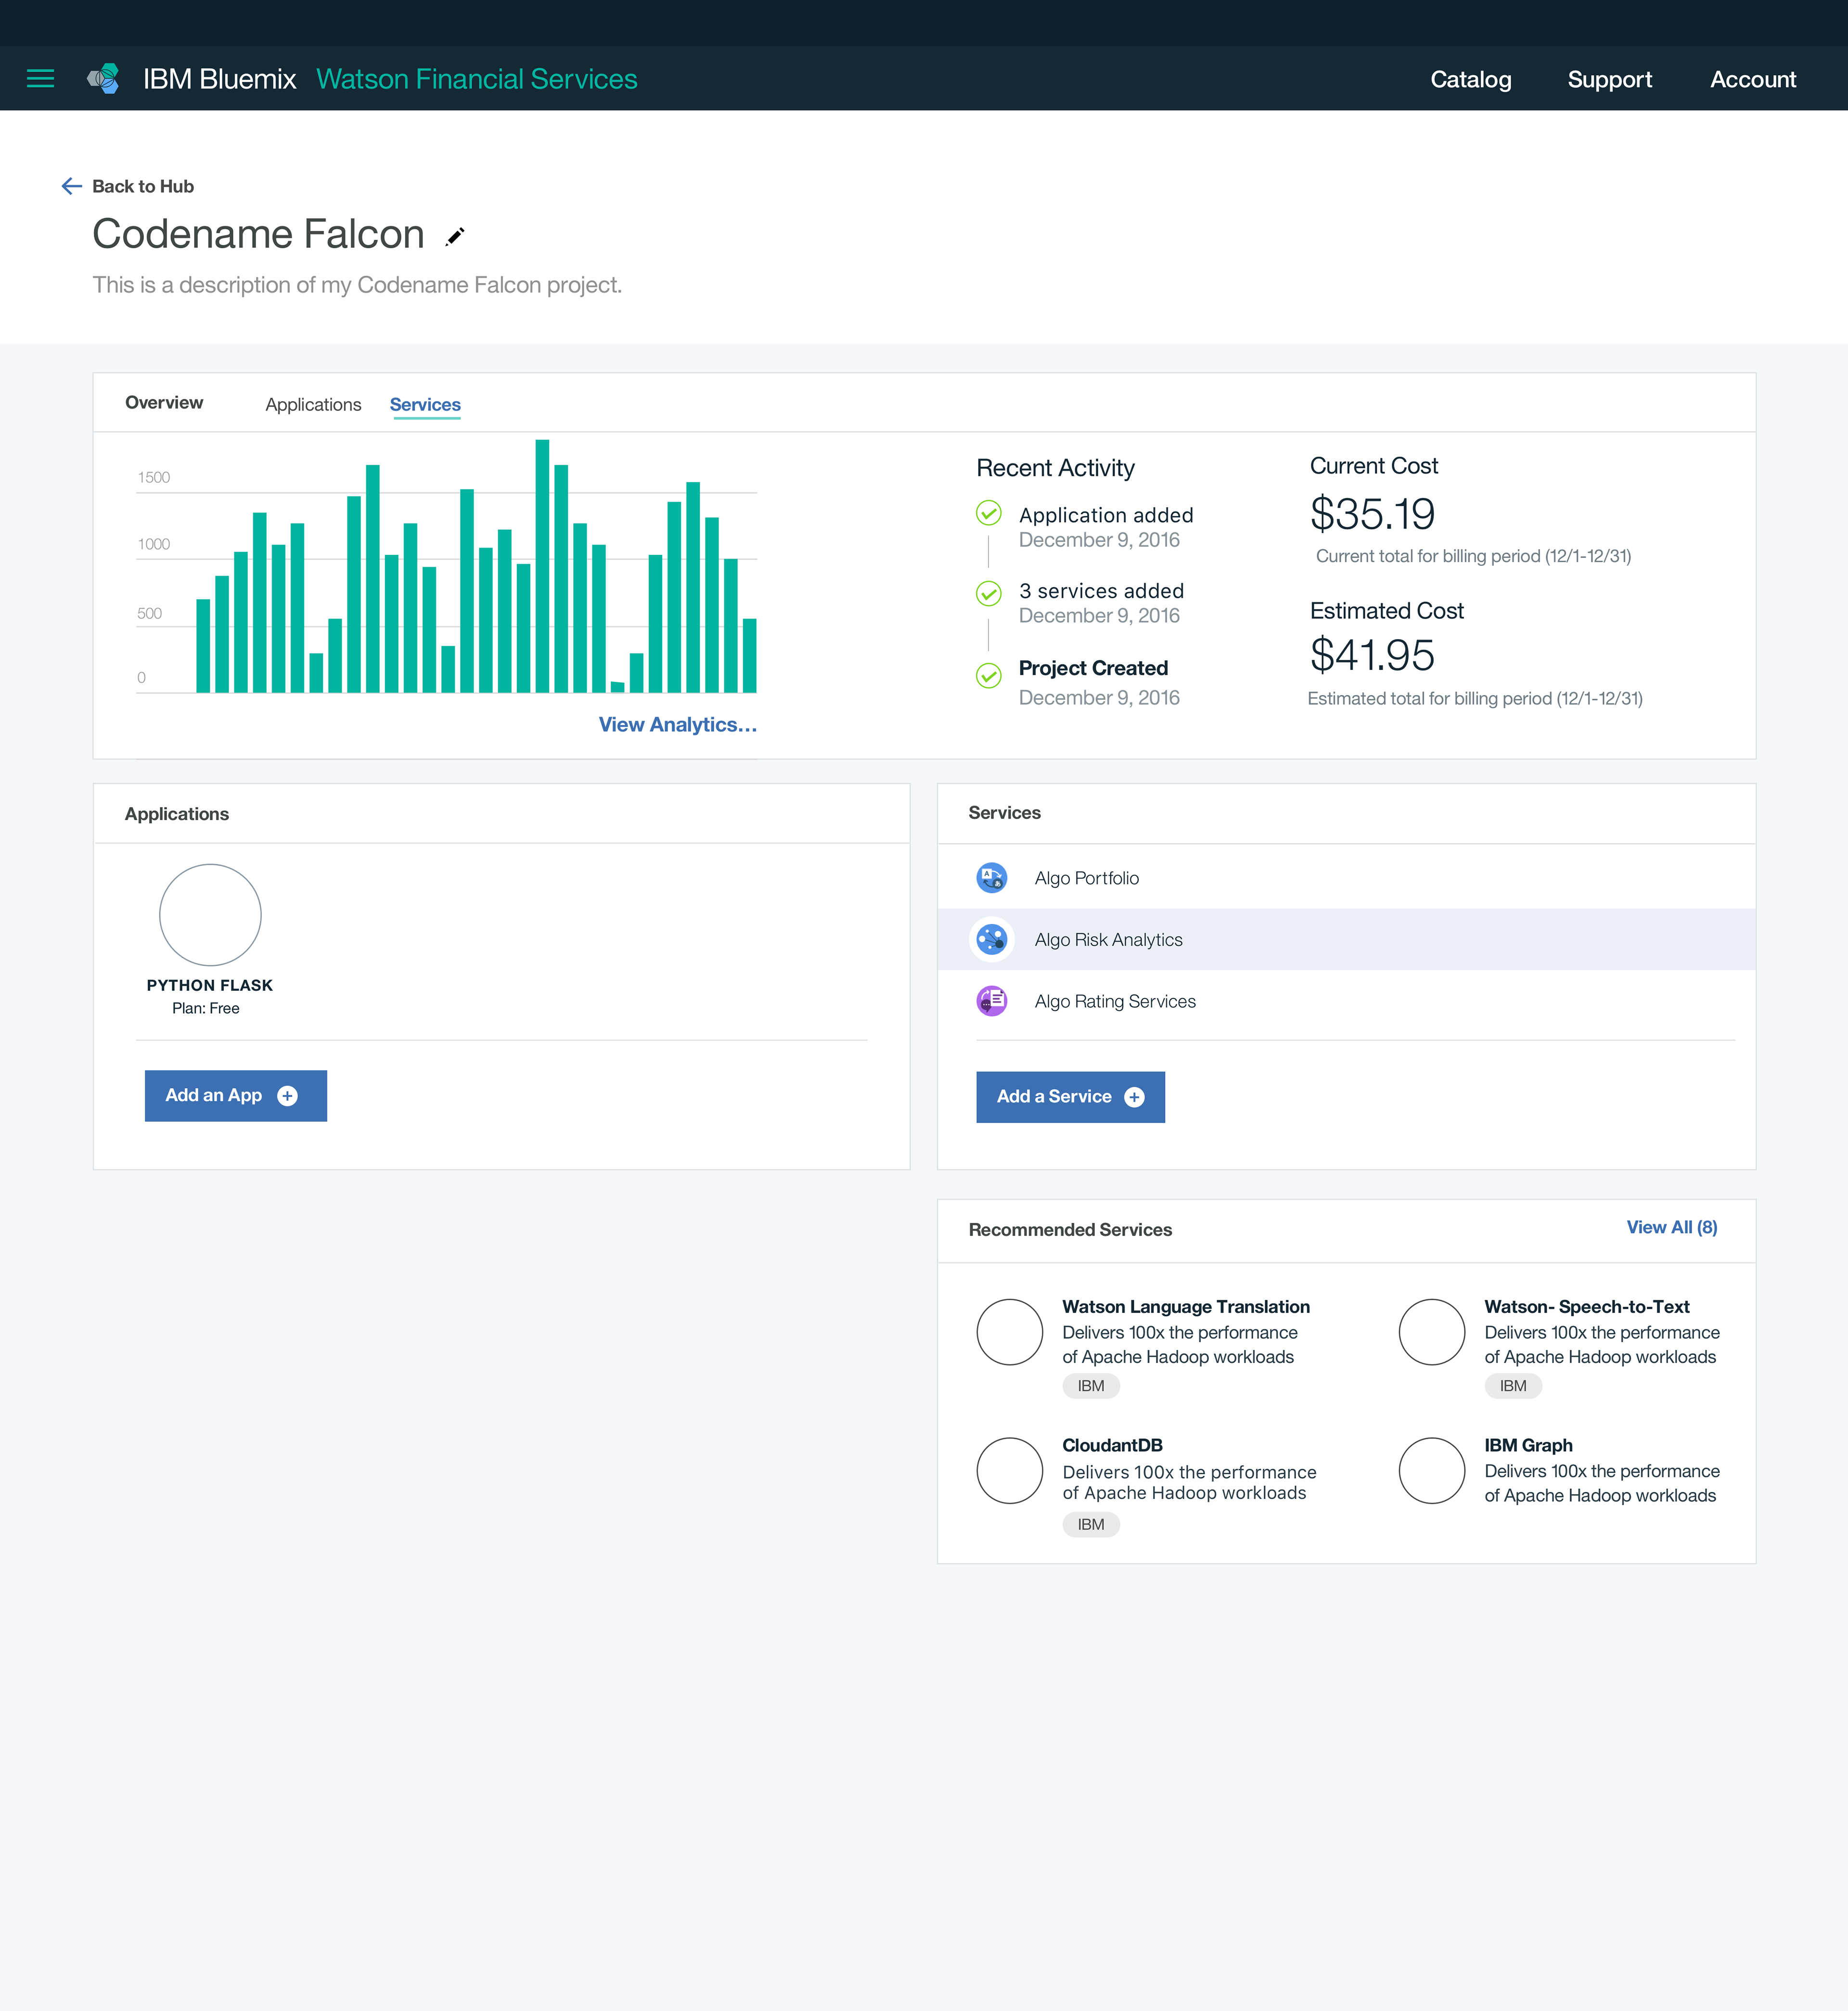Click the Watson Speech-to-Text circle icon
This screenshot has height=2011, width=1848.
pos(1432,1331)
